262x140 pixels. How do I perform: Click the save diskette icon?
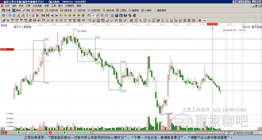(125, 15)
